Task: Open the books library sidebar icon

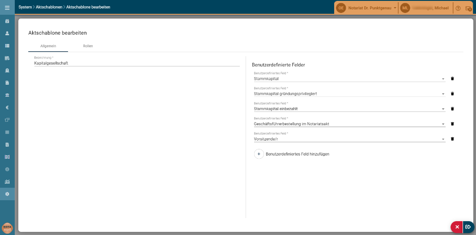Action: coord(7,58)
